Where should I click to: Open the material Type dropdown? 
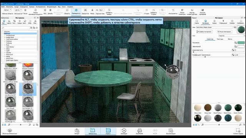click(231, 36)
